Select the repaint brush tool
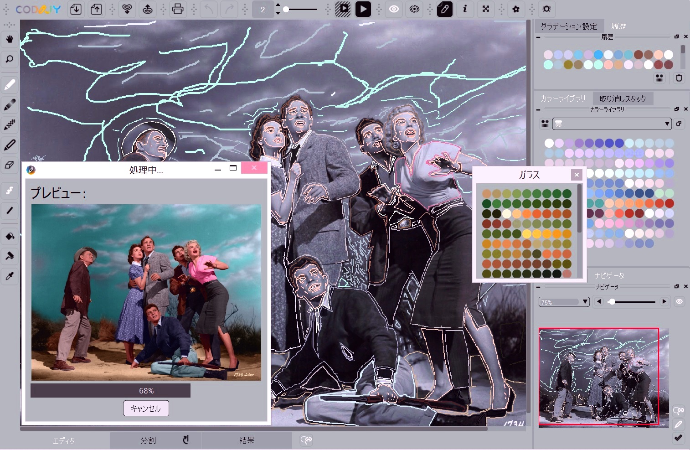The image size is (690, 450). [10, 256]
